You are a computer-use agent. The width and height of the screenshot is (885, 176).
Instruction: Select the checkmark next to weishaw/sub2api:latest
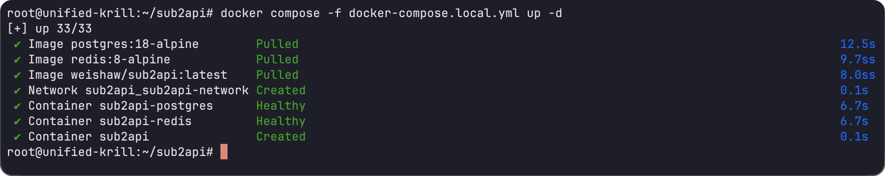click(x=17, y=75)
